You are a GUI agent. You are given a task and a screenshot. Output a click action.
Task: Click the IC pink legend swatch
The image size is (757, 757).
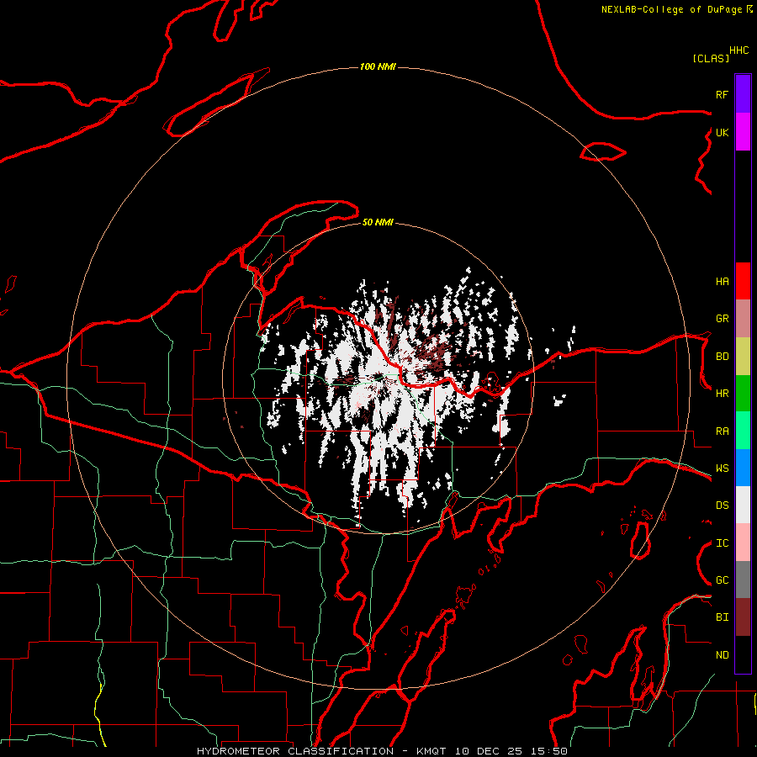tap(743, 543)
